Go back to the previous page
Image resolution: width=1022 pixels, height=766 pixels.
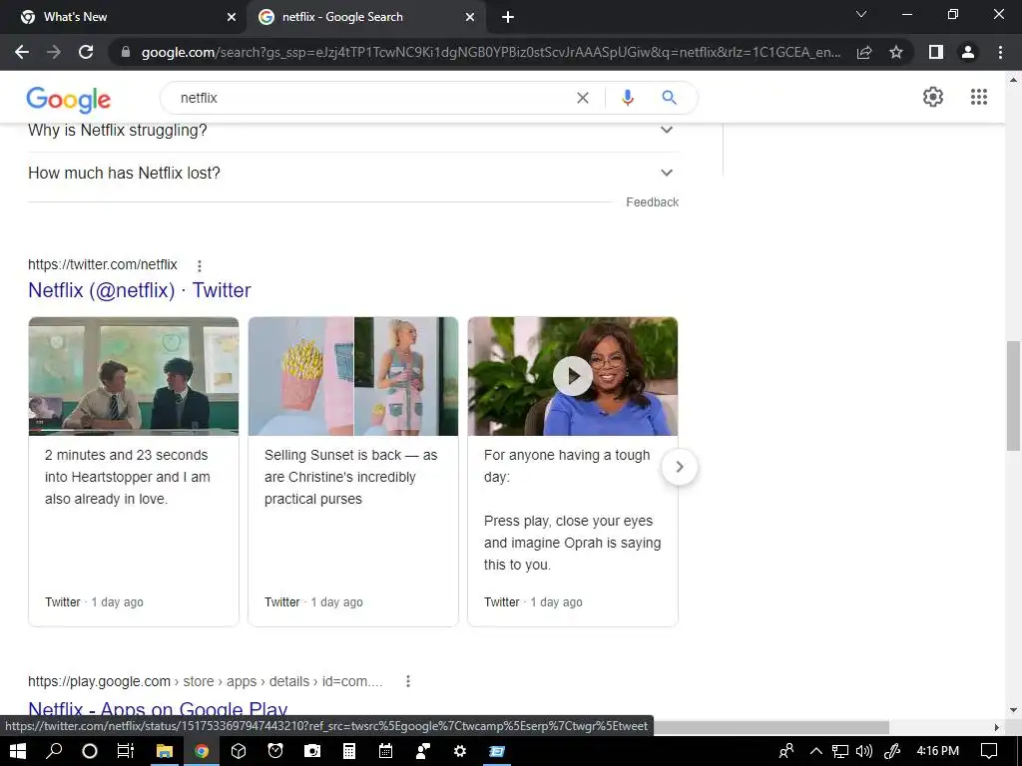(x=22, y=52)
